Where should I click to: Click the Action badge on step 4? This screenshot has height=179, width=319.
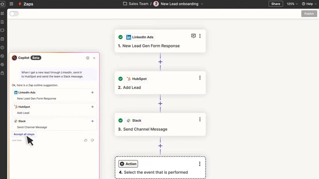(x=128, y=164)
